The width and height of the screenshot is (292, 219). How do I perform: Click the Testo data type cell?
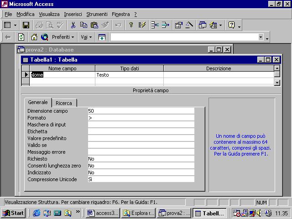(x=129, y=75)
